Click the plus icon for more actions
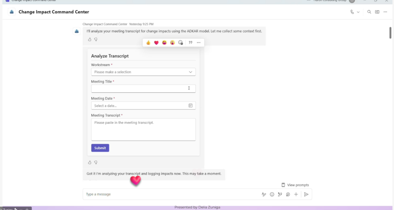Viewport: 394px width, 210px height. coord(296,195)
